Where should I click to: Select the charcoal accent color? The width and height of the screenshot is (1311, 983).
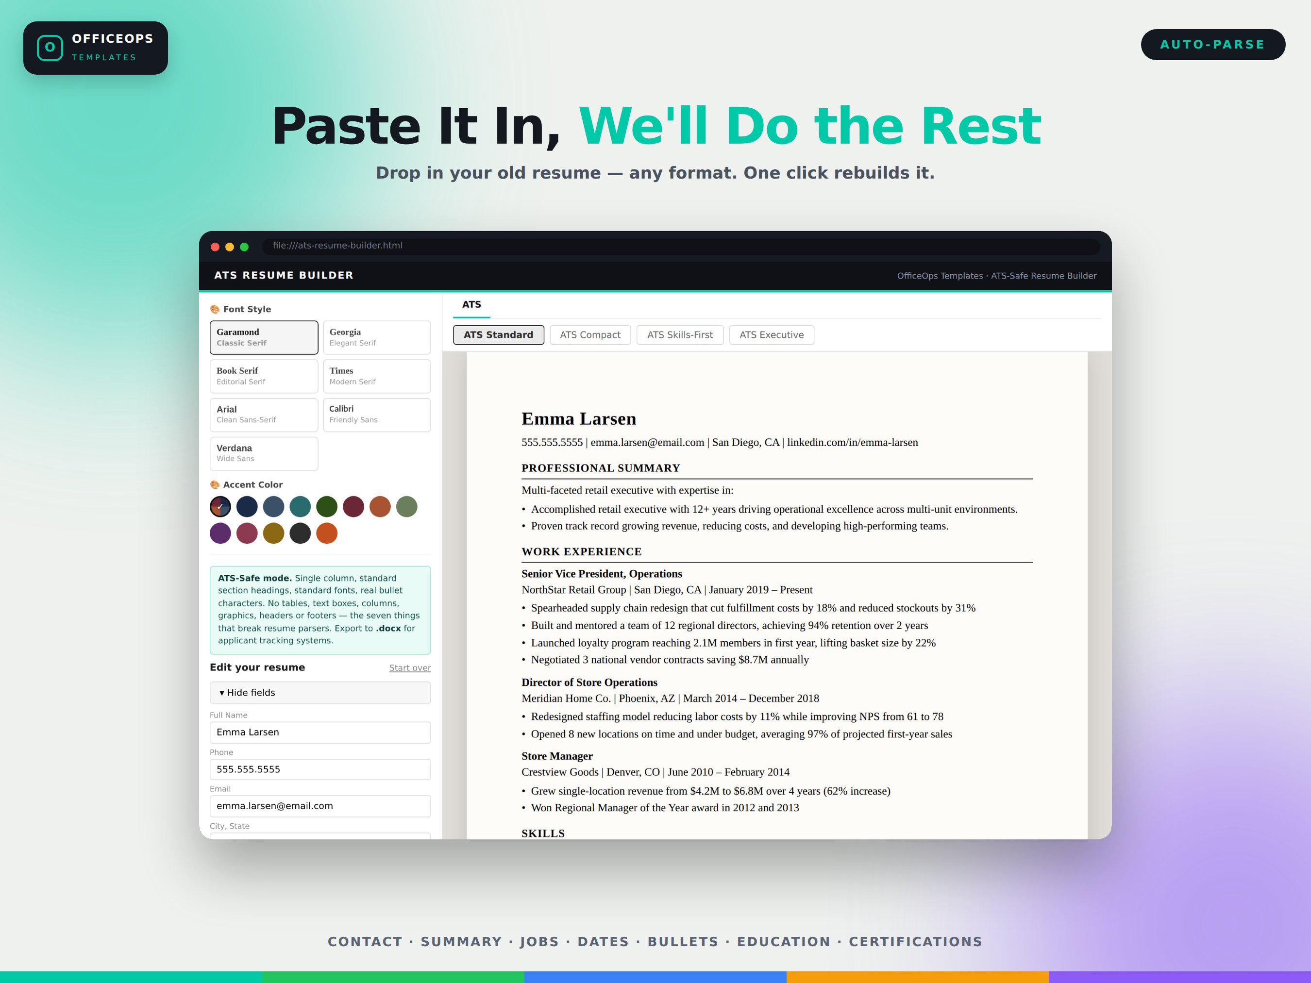coord(301,533)
